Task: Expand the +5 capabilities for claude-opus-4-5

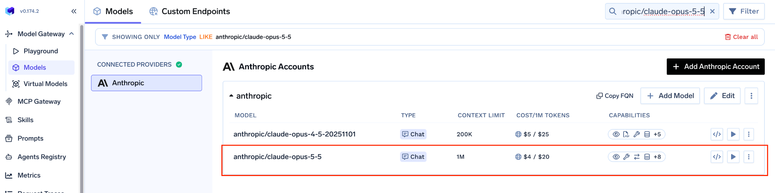Action: click(657, 134)
